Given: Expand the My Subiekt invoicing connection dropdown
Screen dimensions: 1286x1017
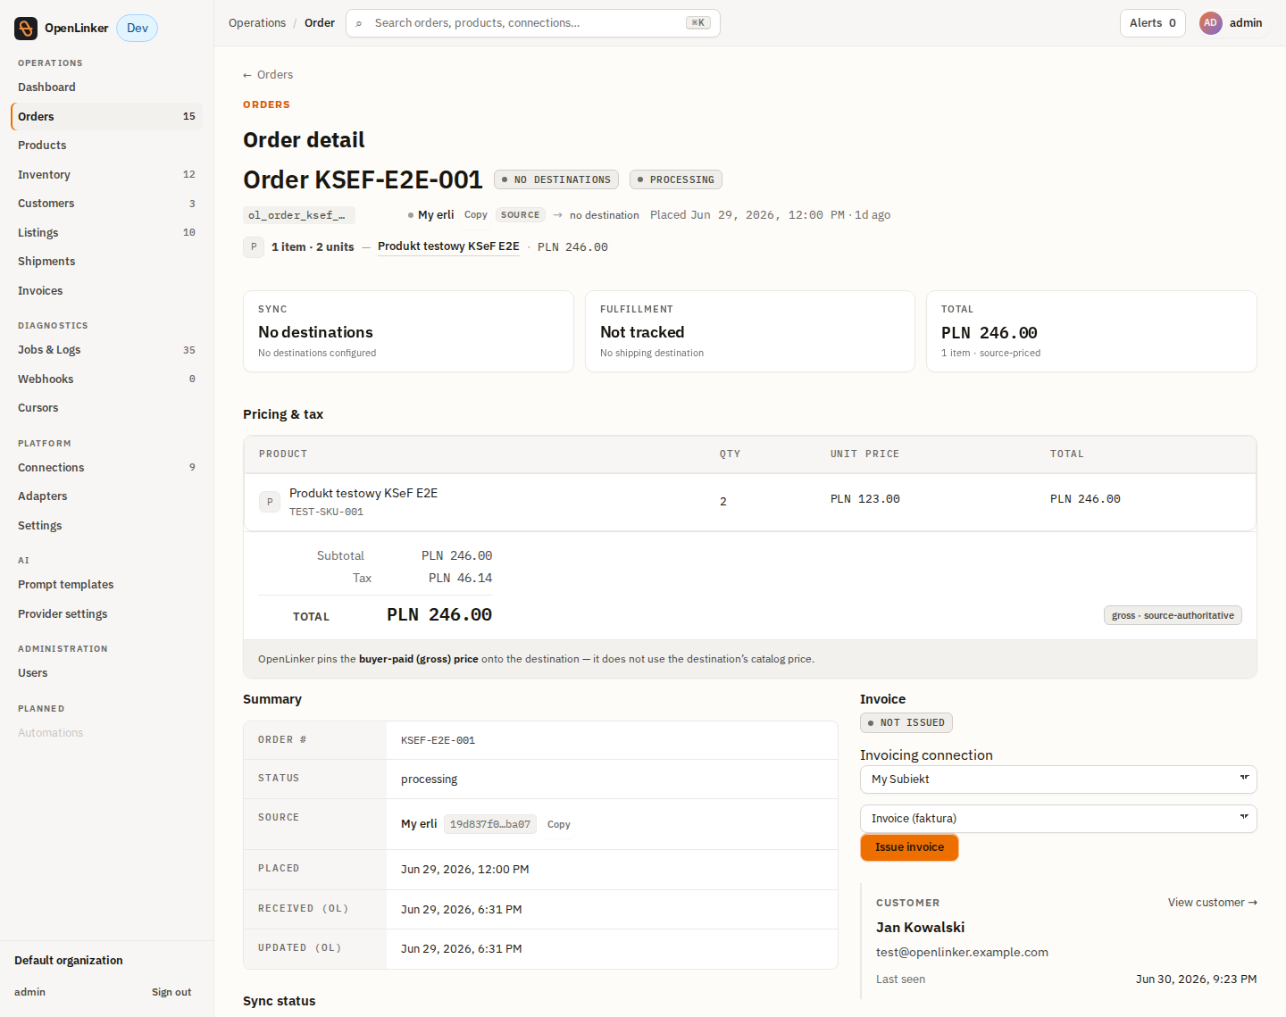Looking at the screenshot, I should point(1058,779).
